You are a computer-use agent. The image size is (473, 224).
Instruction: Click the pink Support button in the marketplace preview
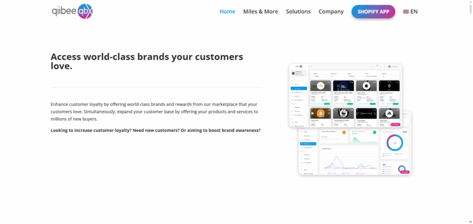tap(395, 124)
